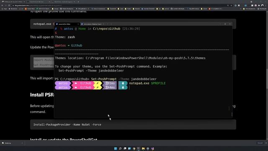Minimize the terminal window

point(220,24)
